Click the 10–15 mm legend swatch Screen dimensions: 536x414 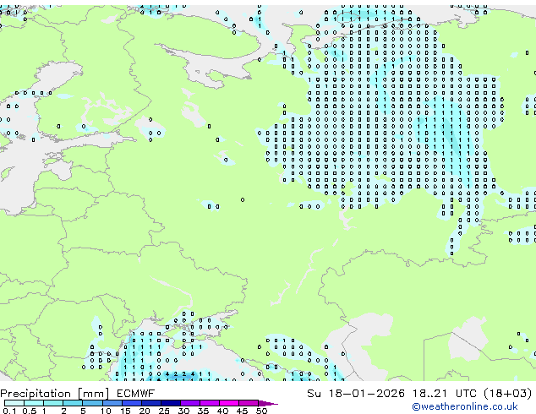(x=112, y=403)
